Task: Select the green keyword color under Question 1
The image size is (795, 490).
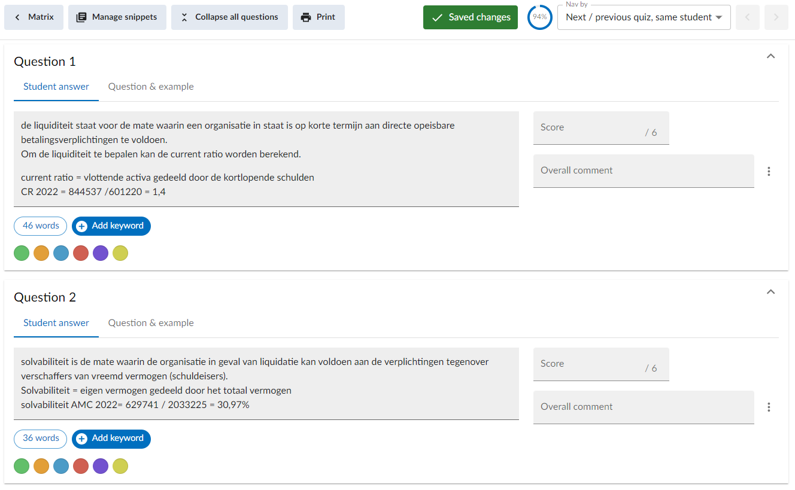Action: pyautogui.click(x=22, y=253)
